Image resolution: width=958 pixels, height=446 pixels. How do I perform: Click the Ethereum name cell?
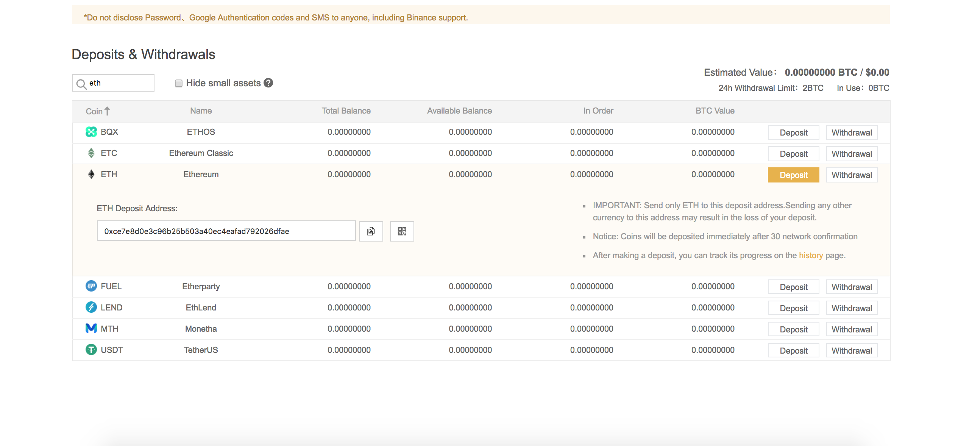click(x=201, y=174)
